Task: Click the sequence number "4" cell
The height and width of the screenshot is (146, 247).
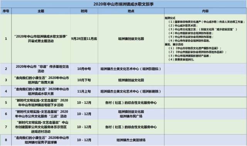Action: coord(6,91)
